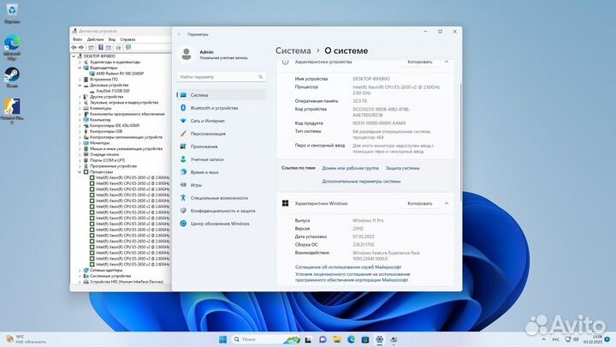This screenshot has height=347, width=616.
Task: Click the blue Help icon in Device Manager toolbar
Action: coord(101,47)
